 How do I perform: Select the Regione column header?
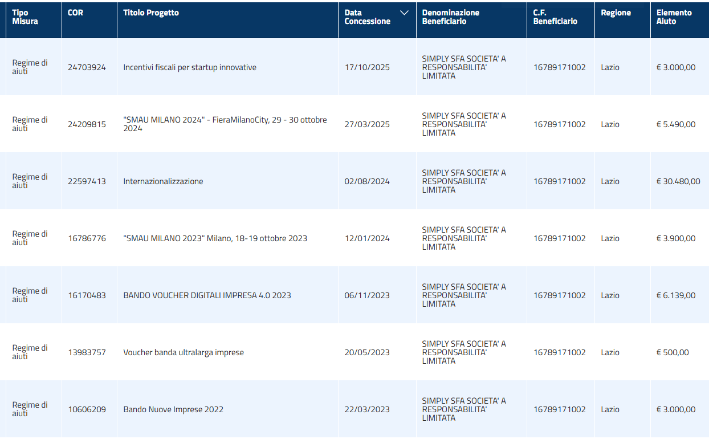click(x=616, y=13)
